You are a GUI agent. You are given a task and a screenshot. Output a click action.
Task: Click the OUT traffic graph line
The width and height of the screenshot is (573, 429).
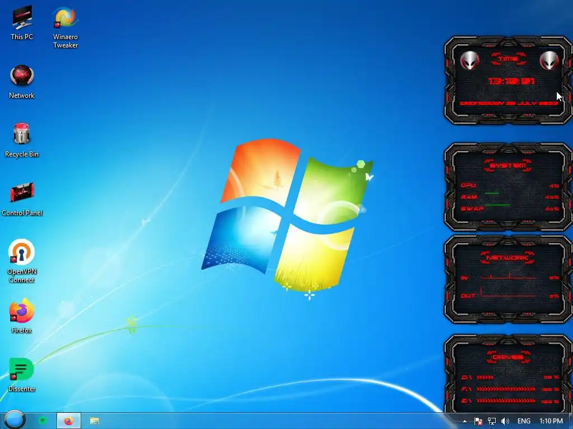tap(508, 293)
